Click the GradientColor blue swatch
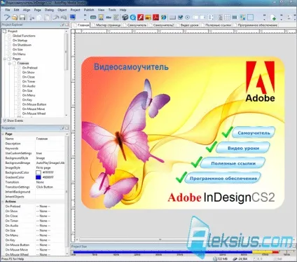Viewport: 297px width, 262px height. tap(39, 177)
